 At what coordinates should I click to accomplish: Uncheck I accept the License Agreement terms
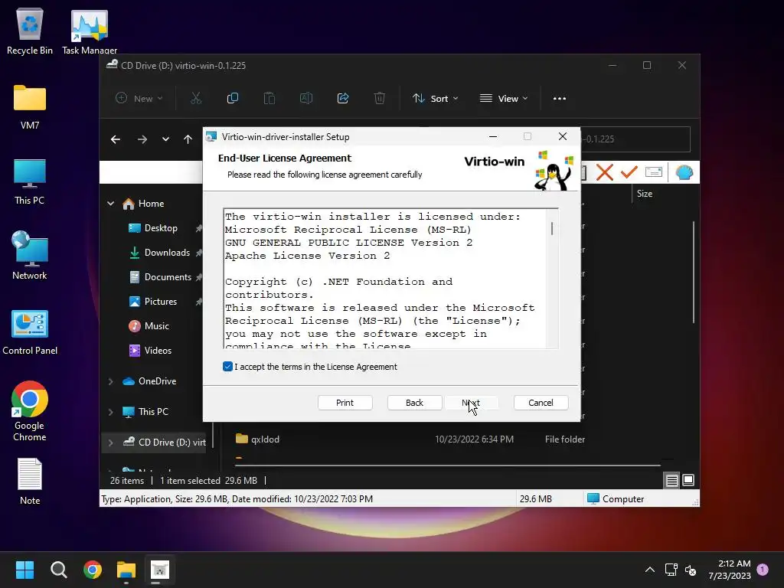pos(227,367)
